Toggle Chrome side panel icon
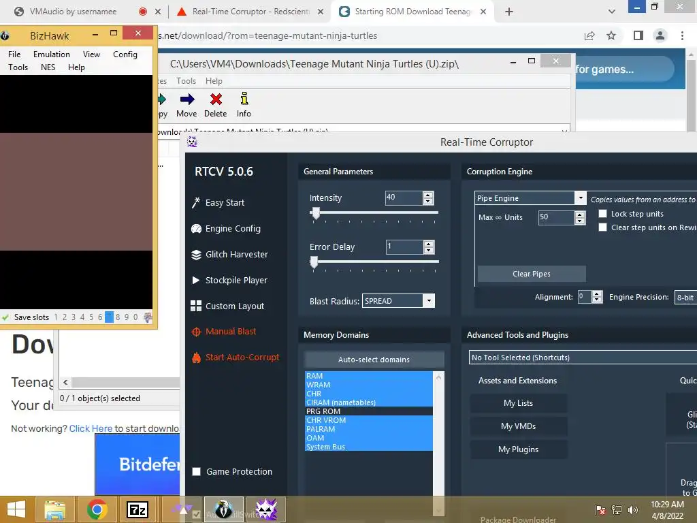 click(x=638, y=35)
